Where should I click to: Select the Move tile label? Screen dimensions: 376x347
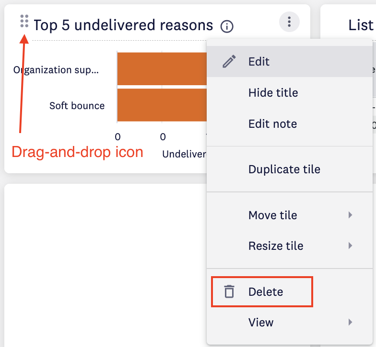[272, 215]
